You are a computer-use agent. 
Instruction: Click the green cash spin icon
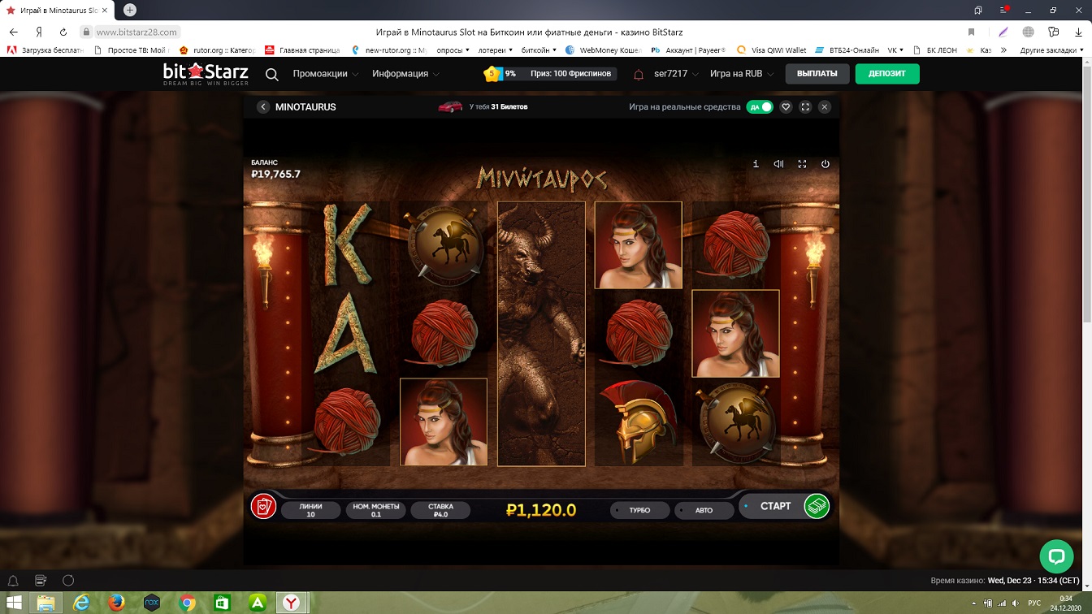pyautogui.click(x=817, y=506)
